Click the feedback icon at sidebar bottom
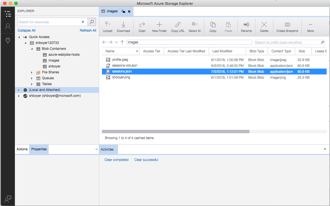This screenshot has height=206, width=330. tap(8, 199)
